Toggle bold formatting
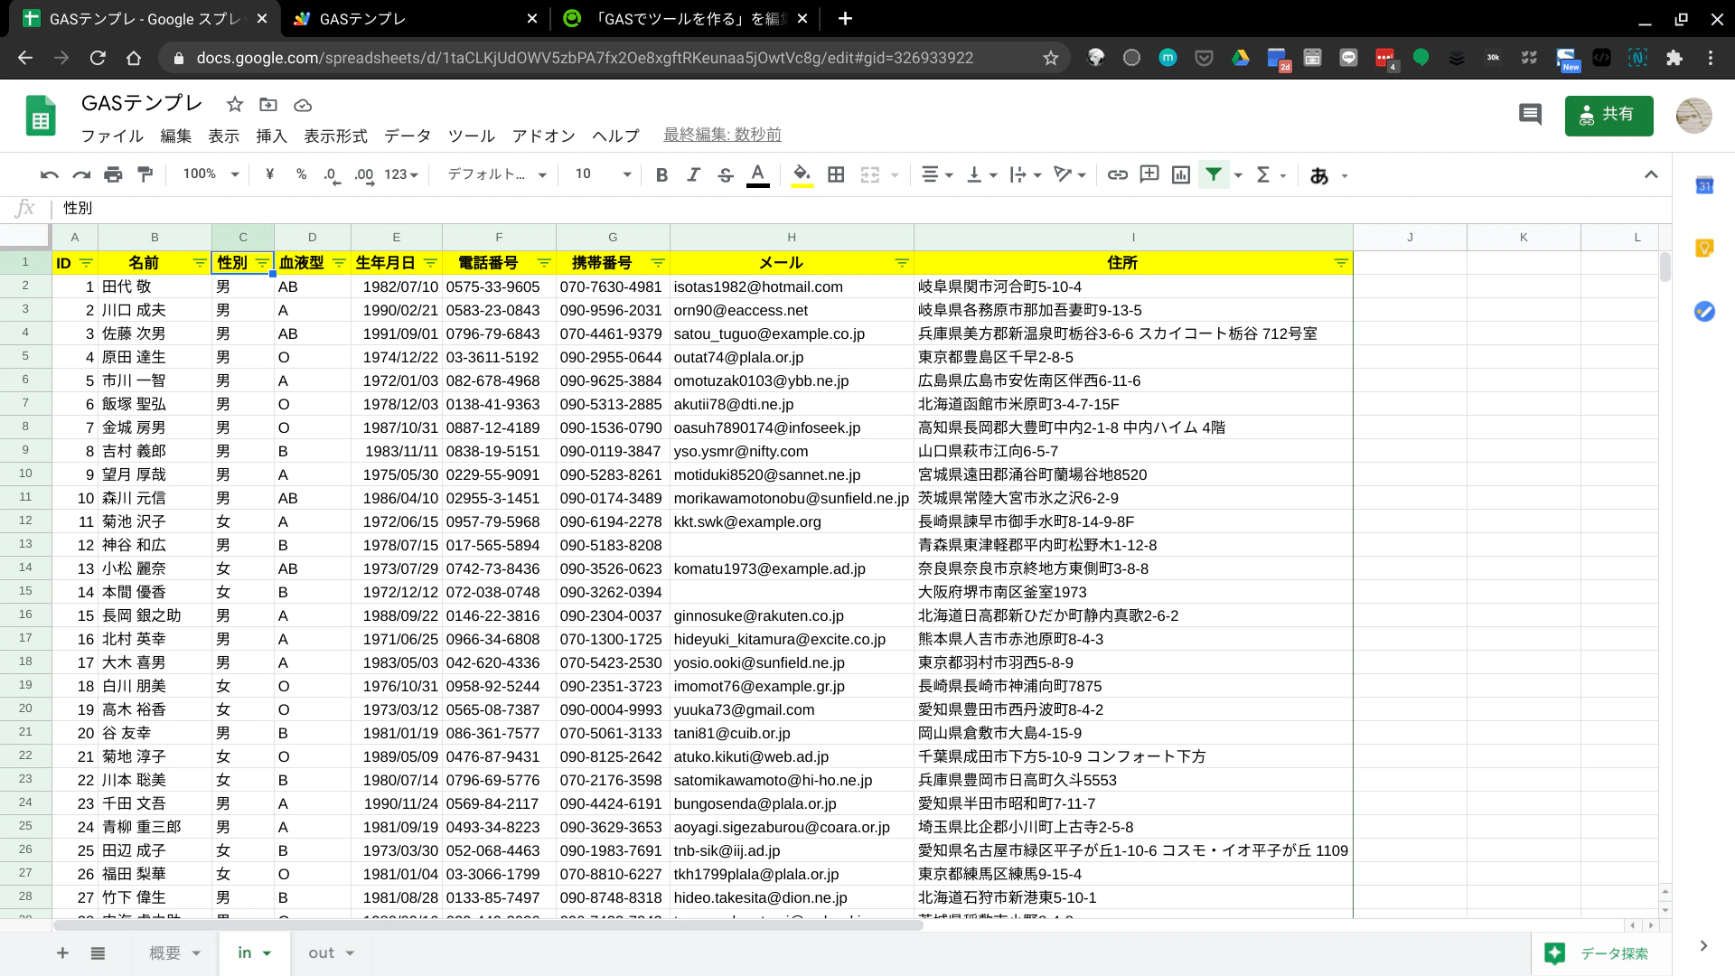 (x=661, y=175)
